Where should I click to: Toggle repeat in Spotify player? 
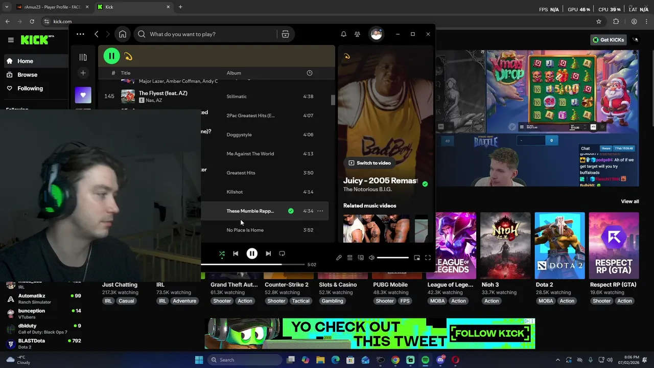282,254
